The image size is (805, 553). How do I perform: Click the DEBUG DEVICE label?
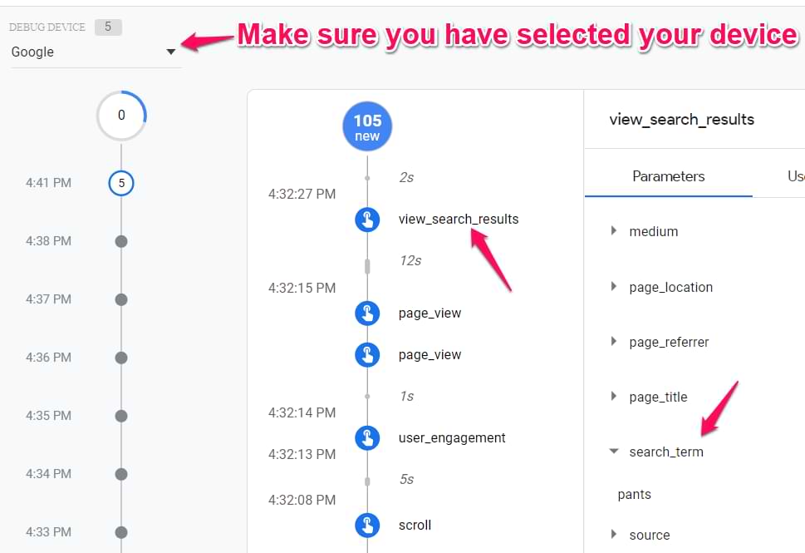pyautogui.click(x=47, y=27)
